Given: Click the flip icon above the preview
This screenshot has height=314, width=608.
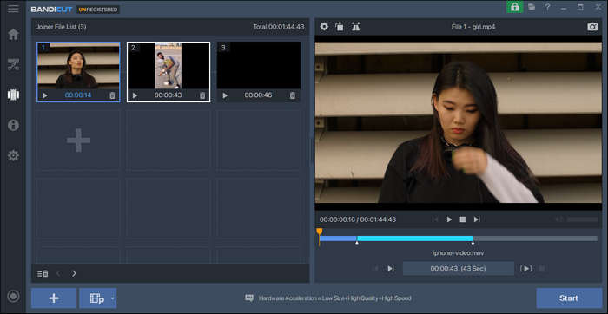Looking at the screenshot, I should (355, 27).
